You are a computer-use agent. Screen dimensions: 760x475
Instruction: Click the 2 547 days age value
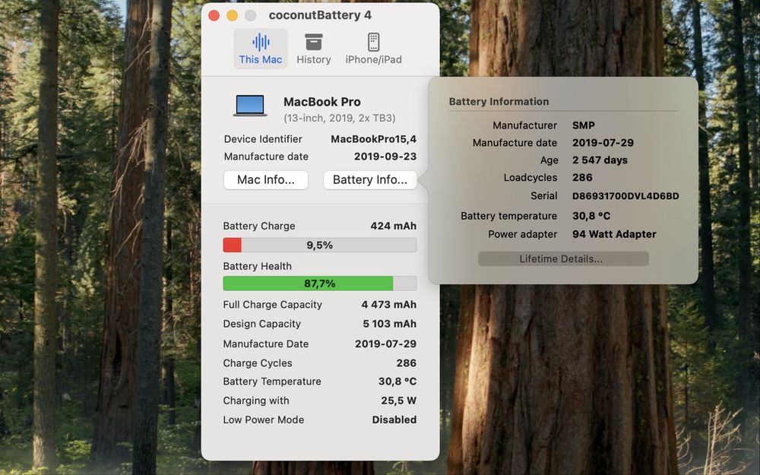600,160
